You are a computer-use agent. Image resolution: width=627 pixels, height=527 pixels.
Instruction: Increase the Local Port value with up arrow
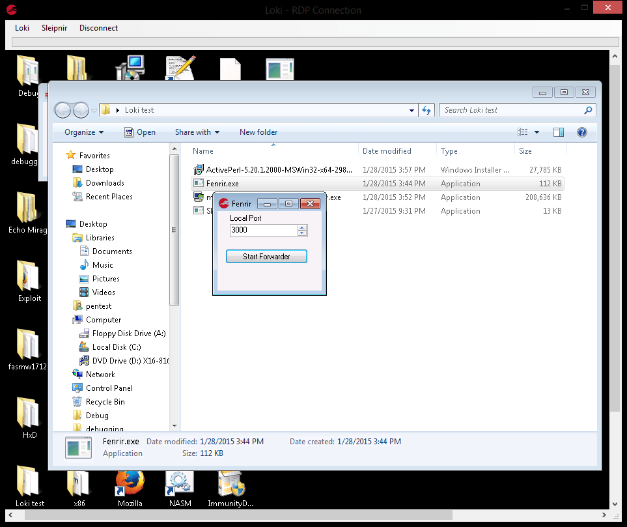302,227
